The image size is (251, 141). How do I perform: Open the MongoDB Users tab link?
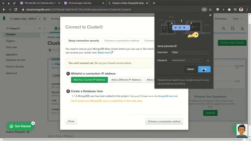168,96
